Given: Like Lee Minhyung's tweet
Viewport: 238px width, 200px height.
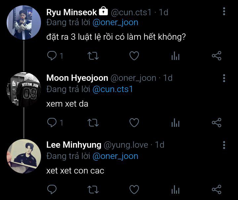Looking at the screenshot, I should (x=134, y=189).
